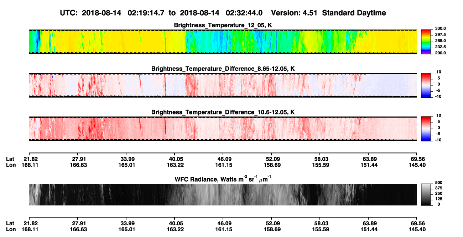The image size is (463, 237).
Task: Click the 'Brightness_Temperature_Difference_8.65-12.05, K' panel title
Action: (x=223, y=68)
